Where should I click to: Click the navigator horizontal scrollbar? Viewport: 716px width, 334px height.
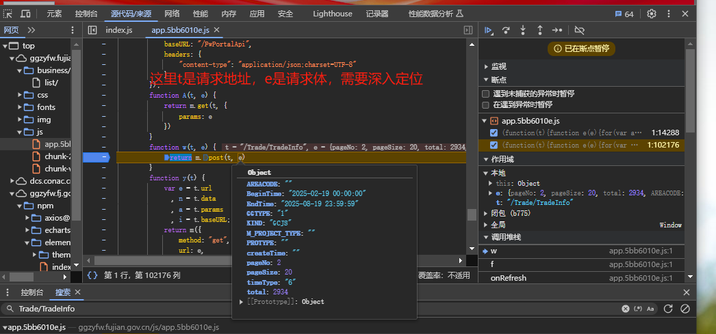coord(21,277)
